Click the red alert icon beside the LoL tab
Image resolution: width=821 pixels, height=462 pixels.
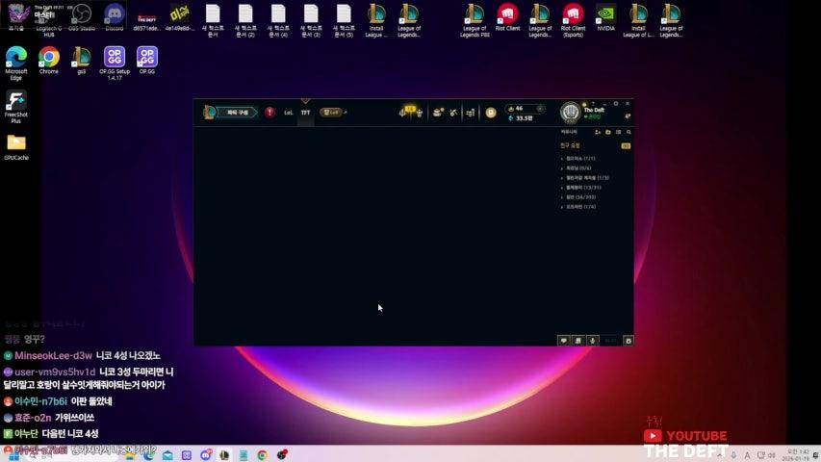pyautogui.click(x=269, y=113)
